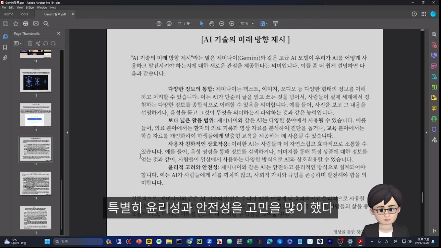Open the Edit menu
Viewport: 441px width, 248px height.
11,8
